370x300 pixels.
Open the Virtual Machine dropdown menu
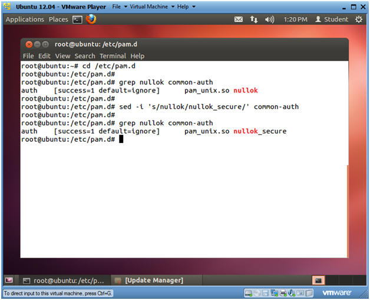click(x=152, y=6)
